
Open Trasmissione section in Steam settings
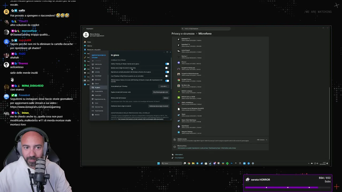coord(99,111)
